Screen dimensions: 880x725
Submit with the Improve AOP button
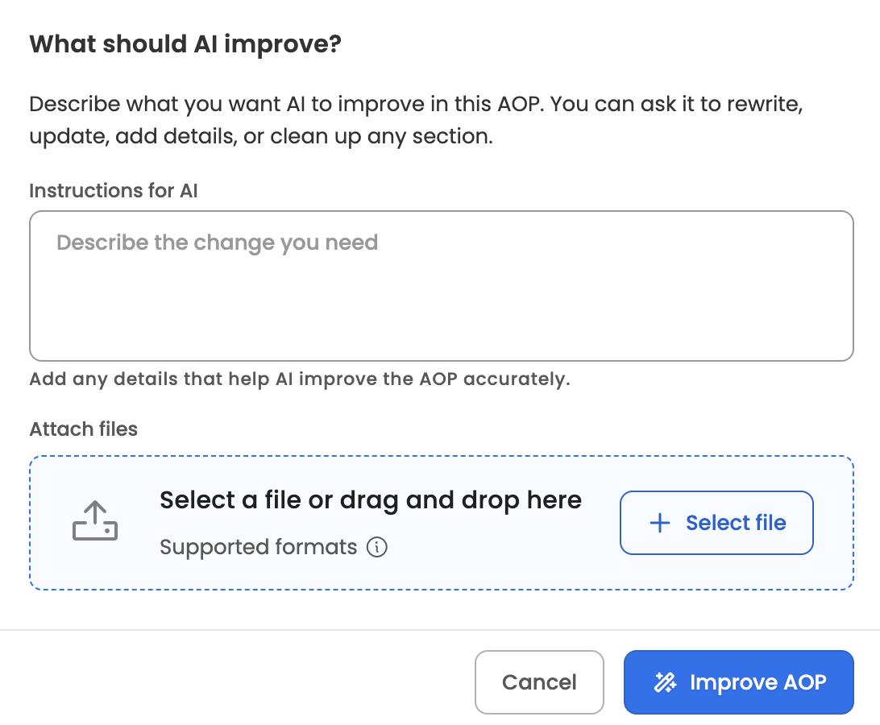pos(738,682)
